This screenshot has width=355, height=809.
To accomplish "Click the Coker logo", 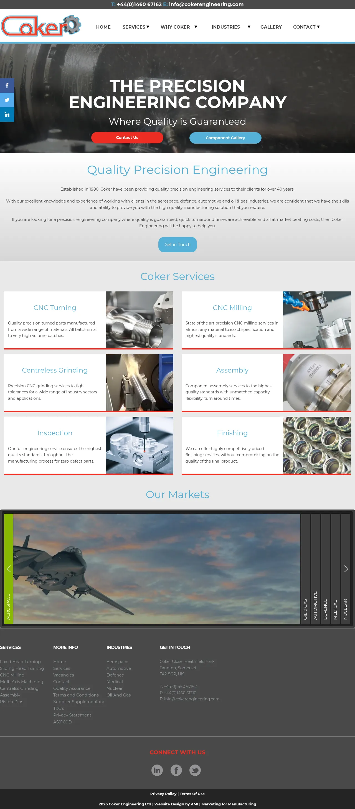I will [x=41, y=26].
